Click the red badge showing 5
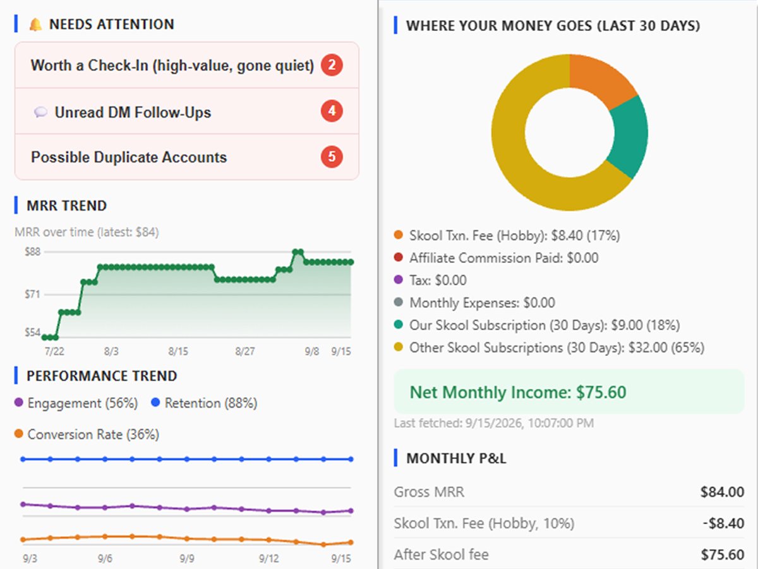The image size is (758, 569). click(x=332, y=157)
